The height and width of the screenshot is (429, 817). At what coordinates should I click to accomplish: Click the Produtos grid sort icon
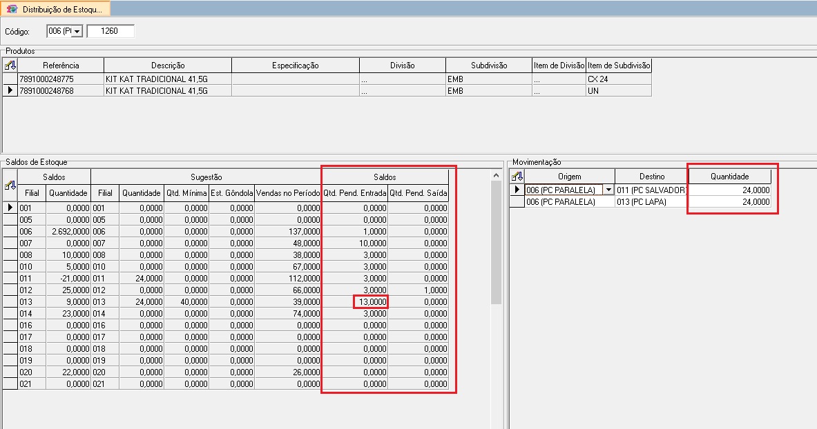(10, 65)
